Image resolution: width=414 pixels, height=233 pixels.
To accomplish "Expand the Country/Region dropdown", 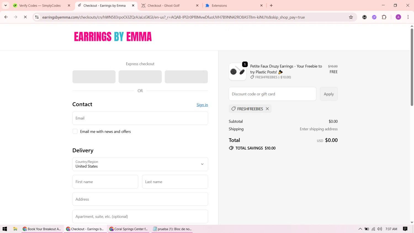I will tap(140, 164).
